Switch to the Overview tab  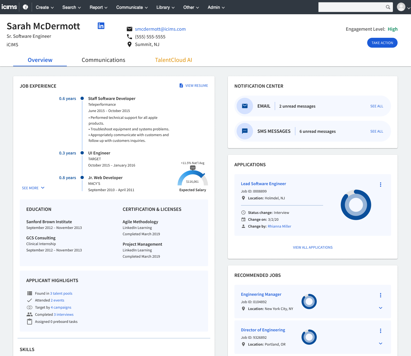point(40,60)
